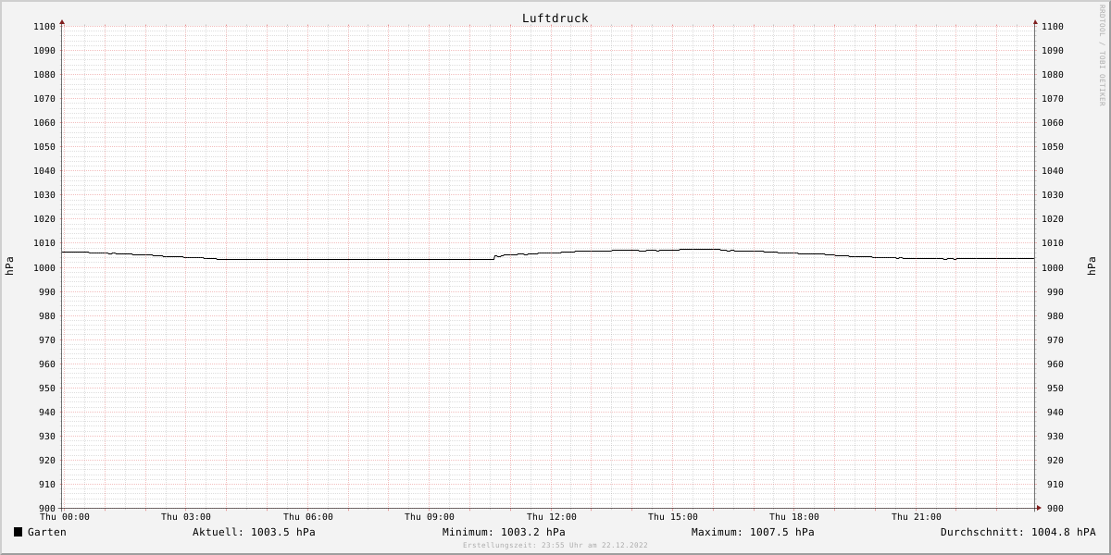Click the Thu 12:00 time axis label
Screen dimensions: 1111x555
[552, 517]
